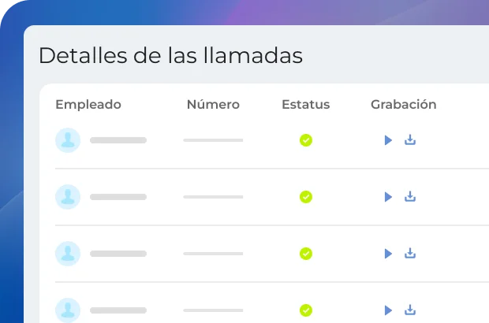Sort by the Número column header
This screenshot has height=323, width=489.
coord(213,105)
